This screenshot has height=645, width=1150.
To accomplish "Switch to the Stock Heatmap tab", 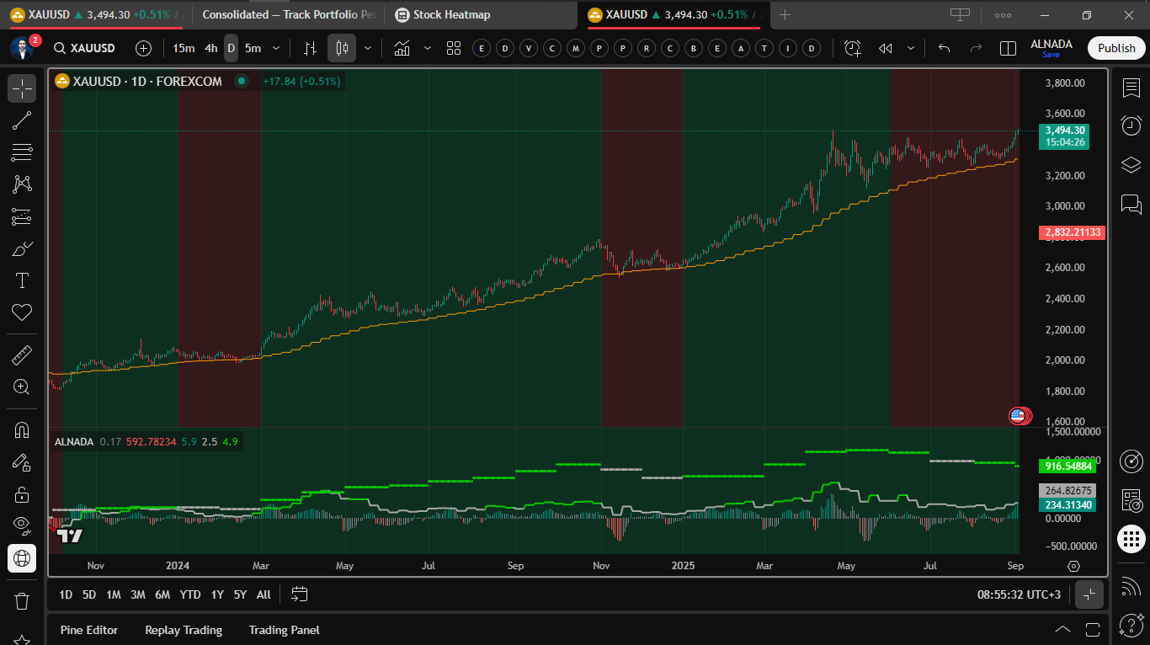I will click(451, 15).
